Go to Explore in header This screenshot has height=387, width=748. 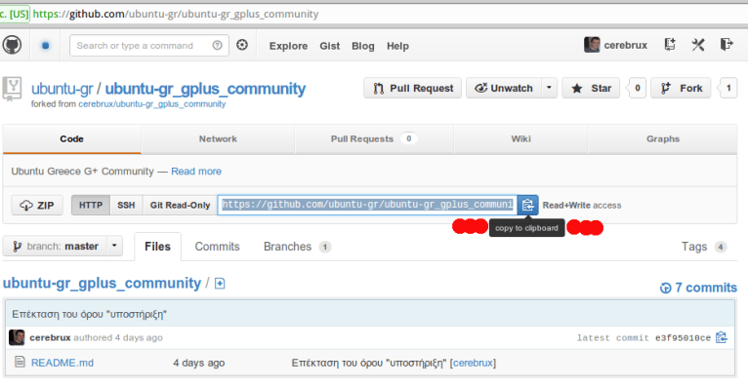click(x=288, y=46)
